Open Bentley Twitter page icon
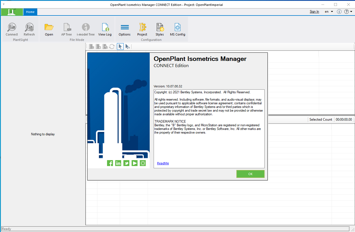 coord(127,163)
